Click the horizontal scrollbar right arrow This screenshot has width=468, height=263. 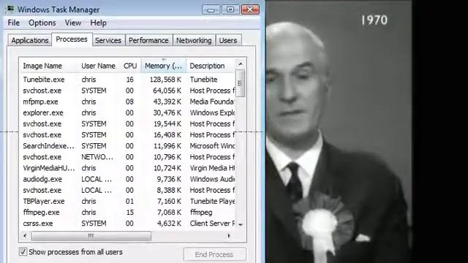coord(229,236)
